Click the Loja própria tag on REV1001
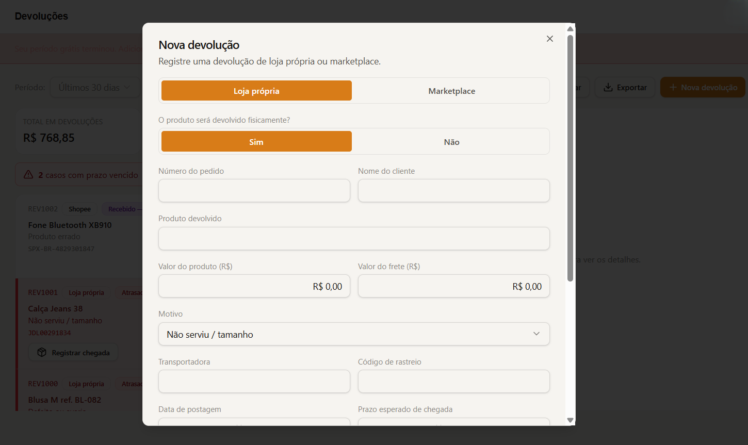 pyautogui.click(x=86, y=292)
